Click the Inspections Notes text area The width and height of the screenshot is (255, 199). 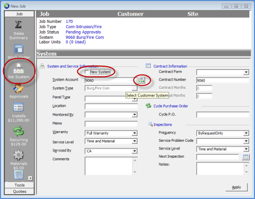click(220, 168)
